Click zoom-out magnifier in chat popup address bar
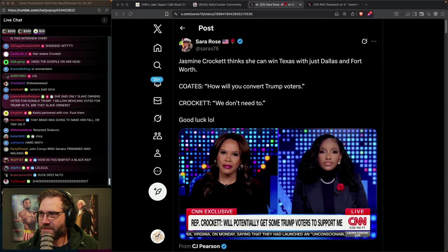This screenshot has width=448, height=252. pos(99,10)
